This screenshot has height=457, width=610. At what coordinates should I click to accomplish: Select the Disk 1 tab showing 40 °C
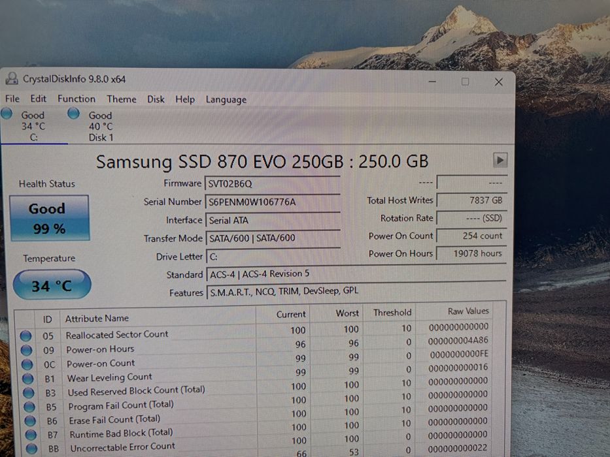(101, 126)
